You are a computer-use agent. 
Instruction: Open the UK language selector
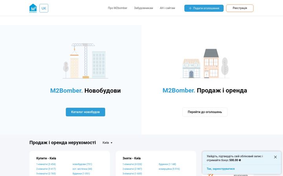44,8
